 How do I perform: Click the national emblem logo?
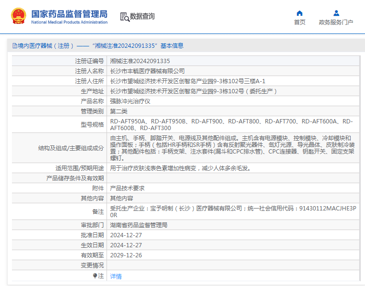coord(19,16)
